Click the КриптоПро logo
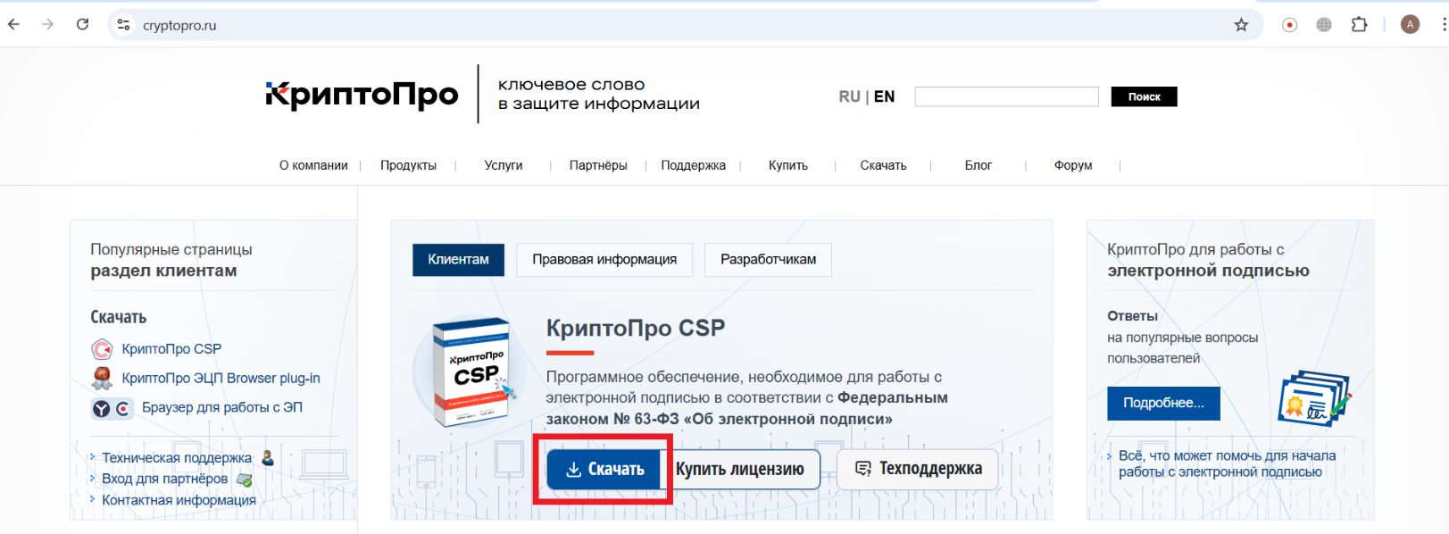This screenshot has height=534, width=1449. point(362,95)
